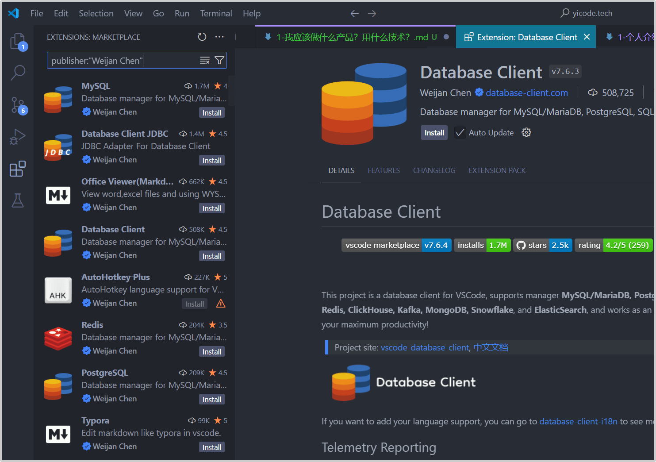This screenshot has width=656, height=462.
Task: Open the Explorer view in activity bar
Action: coord(18,41)
